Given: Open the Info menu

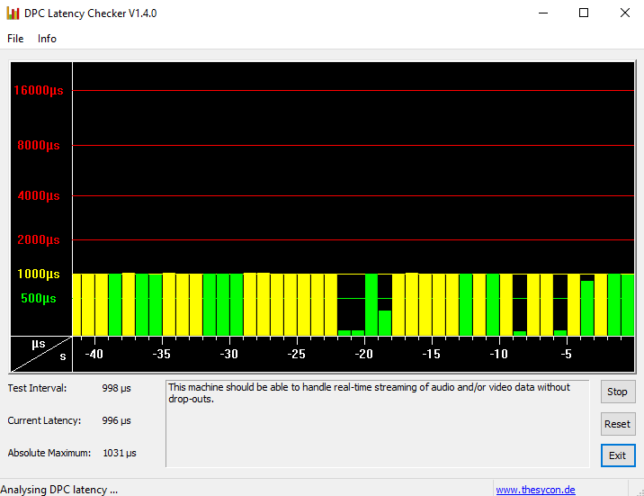Looking at the screenshot, I should pos(47,39).
